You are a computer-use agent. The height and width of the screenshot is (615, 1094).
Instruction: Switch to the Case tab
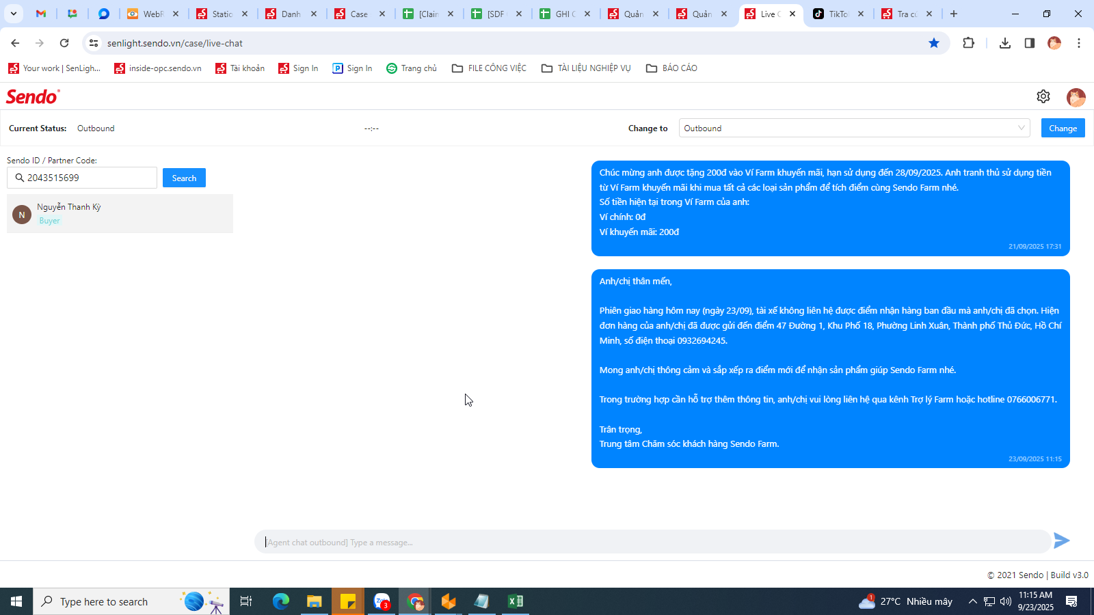coord(359,14)
